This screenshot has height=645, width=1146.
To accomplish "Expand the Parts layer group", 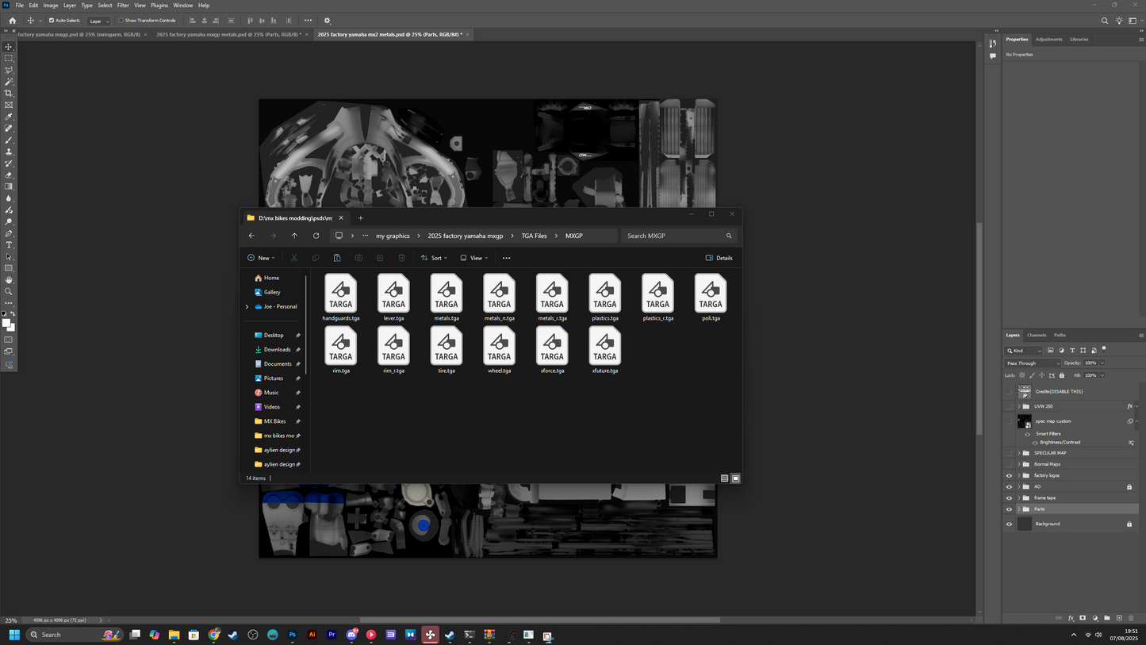I will tap(1018, 509).
